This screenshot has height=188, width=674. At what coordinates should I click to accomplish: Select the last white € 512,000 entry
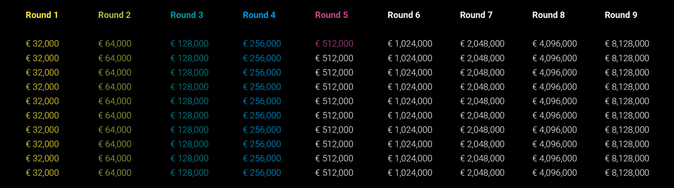click(334, 173)
